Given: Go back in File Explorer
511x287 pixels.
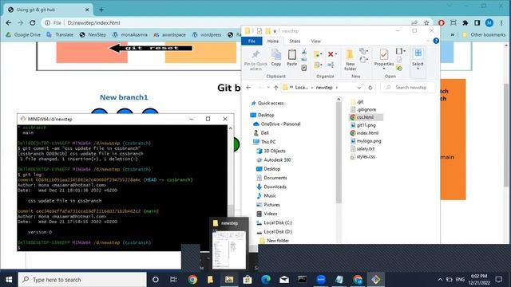Looking at the screenshot, I should [248, 88].
